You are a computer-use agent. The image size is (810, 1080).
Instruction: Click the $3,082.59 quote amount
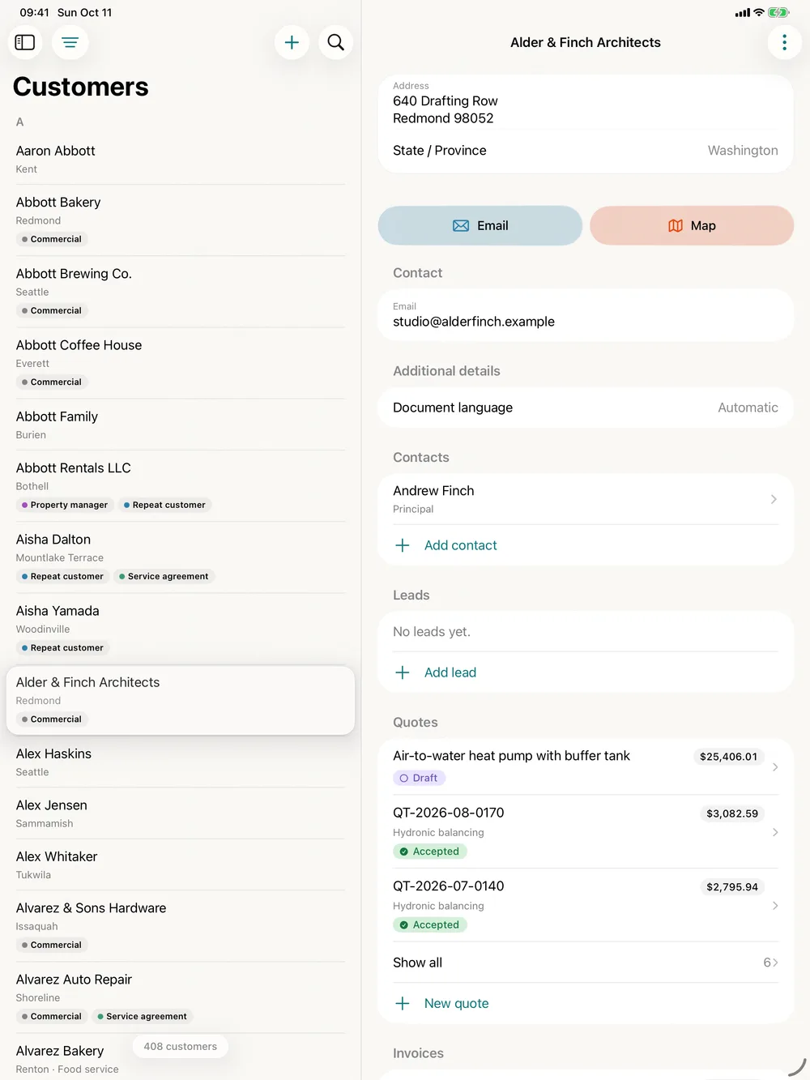732,813
